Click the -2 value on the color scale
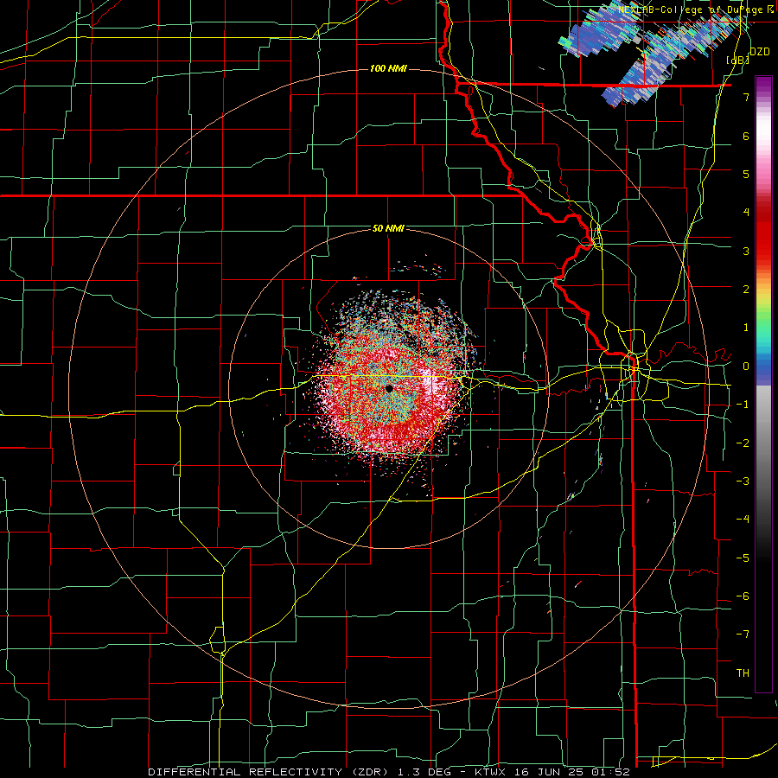This screenshot has height=778, width=778. click(743, 443)
